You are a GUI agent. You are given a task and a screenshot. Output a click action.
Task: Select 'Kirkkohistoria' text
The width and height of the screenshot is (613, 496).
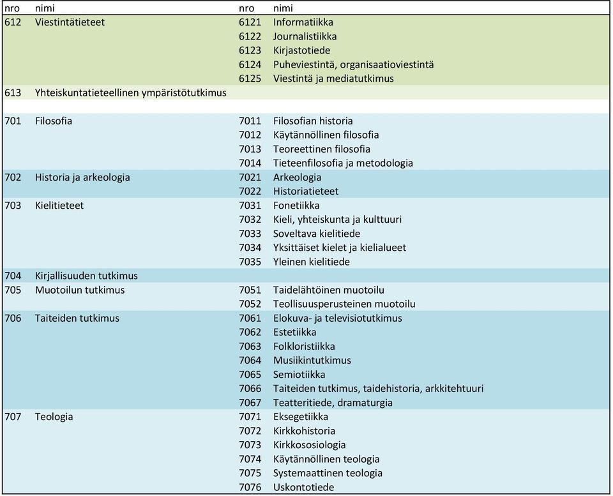tap(304, 430)
